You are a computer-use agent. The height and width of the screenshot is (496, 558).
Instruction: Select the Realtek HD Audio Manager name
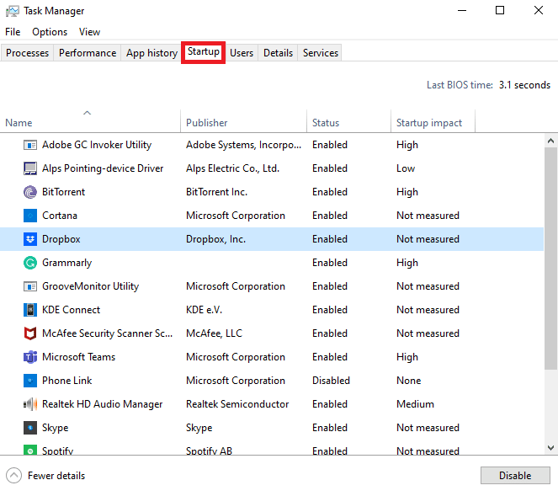pos(102,404)
